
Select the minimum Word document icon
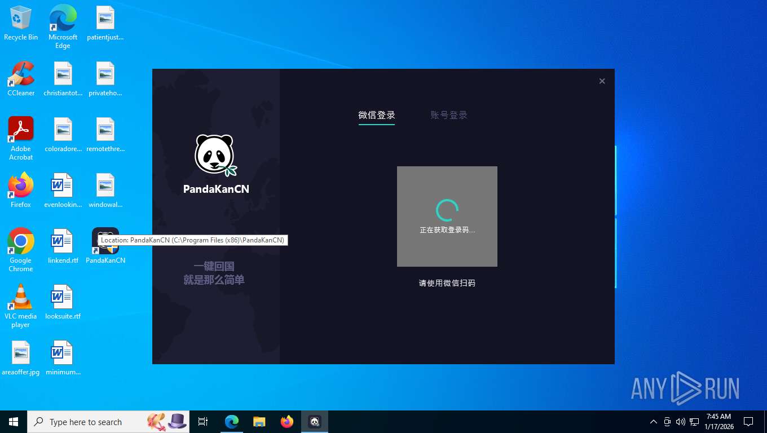(x=63, y=358)
